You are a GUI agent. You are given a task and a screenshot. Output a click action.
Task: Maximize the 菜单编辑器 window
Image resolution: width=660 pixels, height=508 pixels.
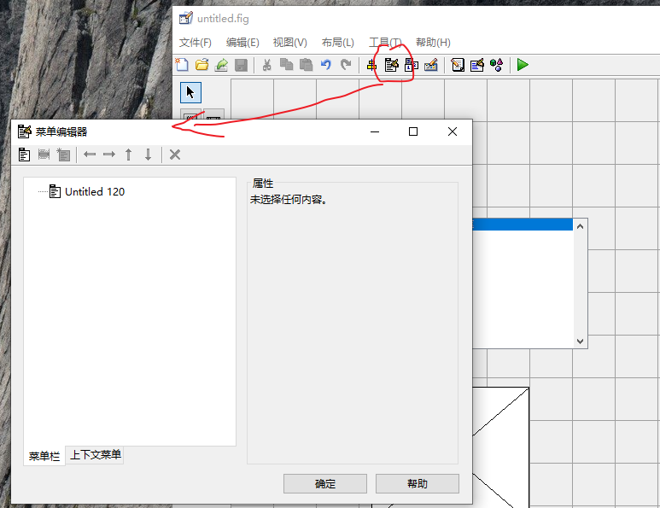tap(413, 131)
